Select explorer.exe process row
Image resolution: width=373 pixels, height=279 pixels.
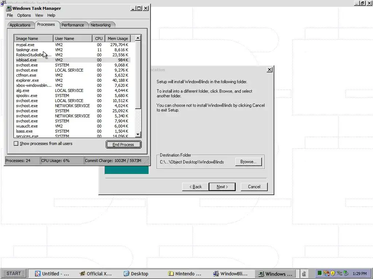[x=72, y=80]
